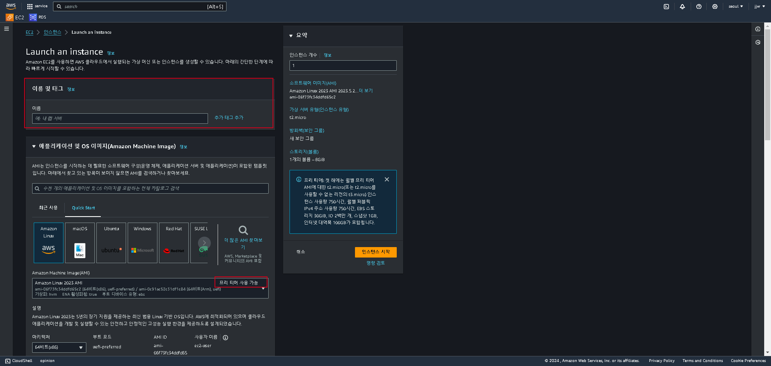The image size is (771, 366).
Task: Click the browse more AMIs link text
Action: 243,243
